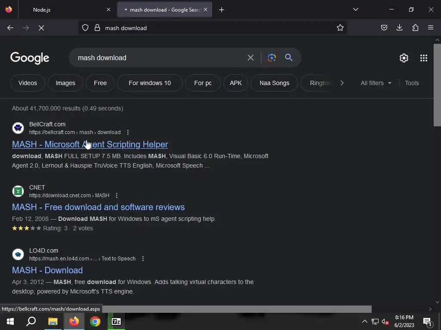Click the BellCraft.com site name
Viewport: 441px width, 330px height.
47,124
